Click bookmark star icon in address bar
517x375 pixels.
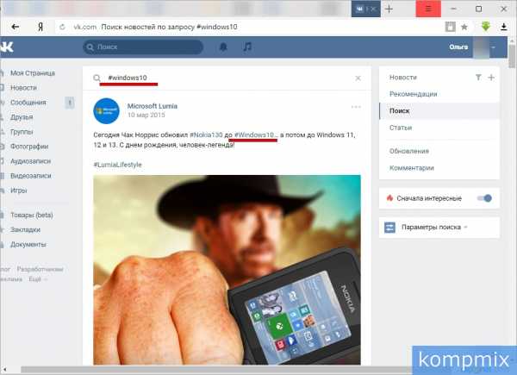point(464,27)
